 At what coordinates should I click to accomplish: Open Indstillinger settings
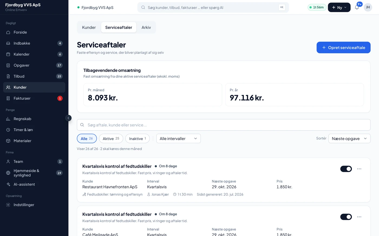(x=34, y=205)
